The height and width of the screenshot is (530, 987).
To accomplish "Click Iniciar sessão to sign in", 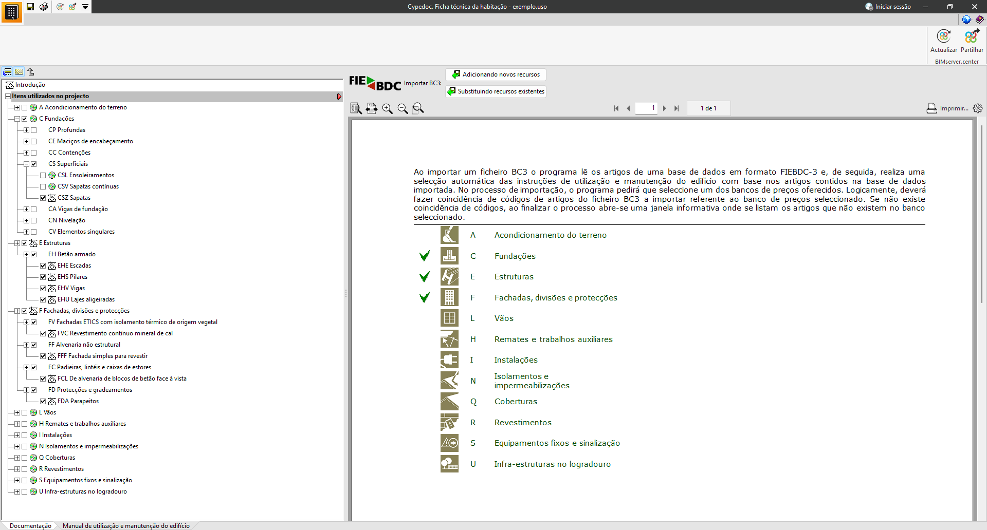I will (888, 7).
